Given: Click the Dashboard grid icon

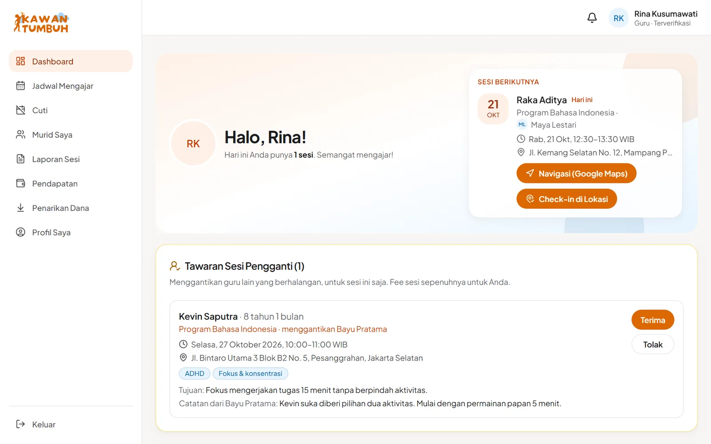Looking at the screenshot, I should click(x=20, y=61).
